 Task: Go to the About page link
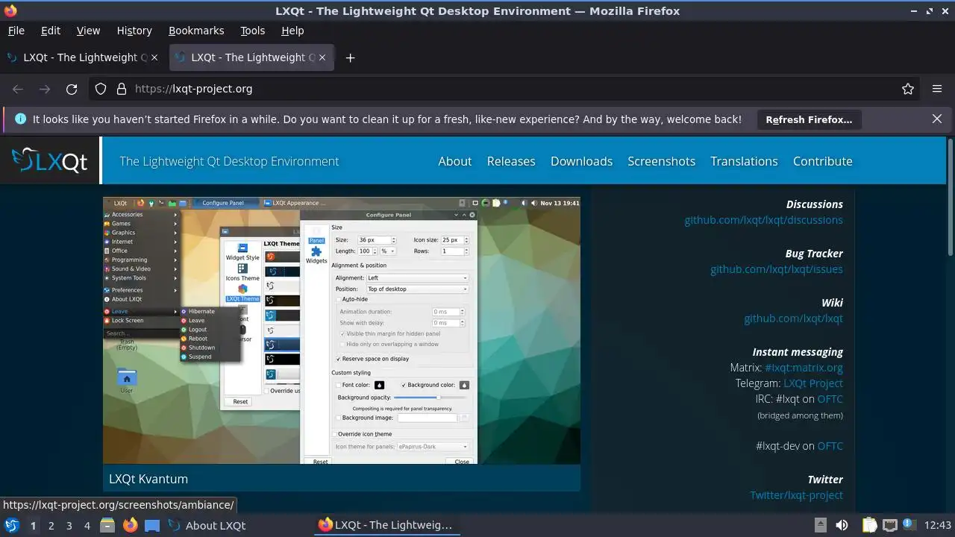tap(454, 161)
